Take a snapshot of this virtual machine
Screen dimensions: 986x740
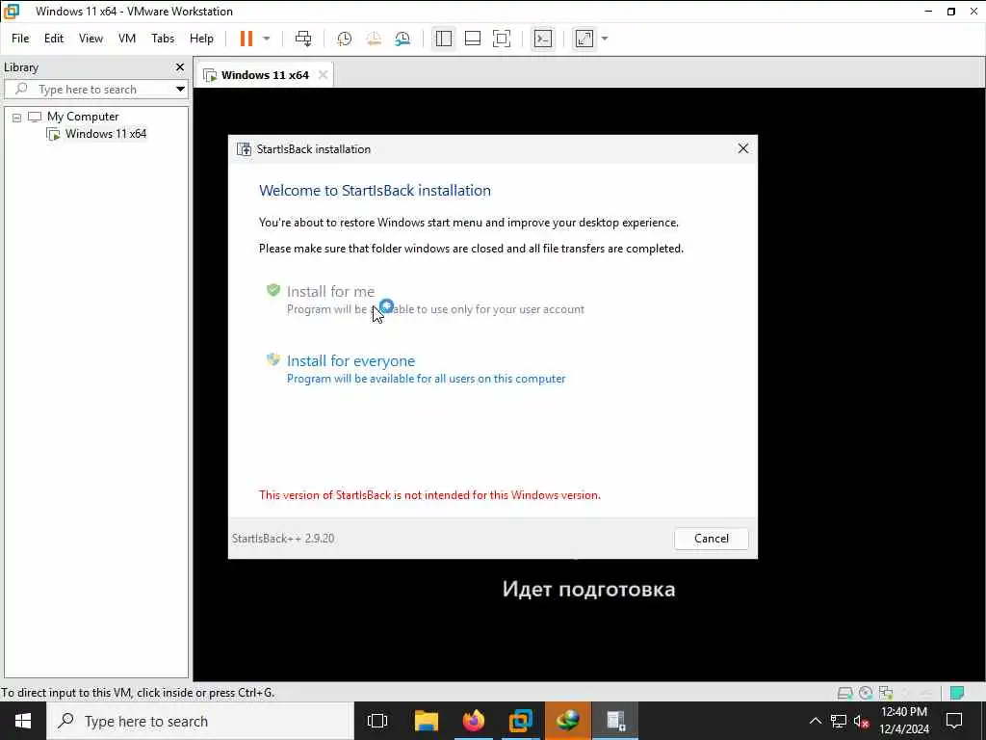coord(344,39)
